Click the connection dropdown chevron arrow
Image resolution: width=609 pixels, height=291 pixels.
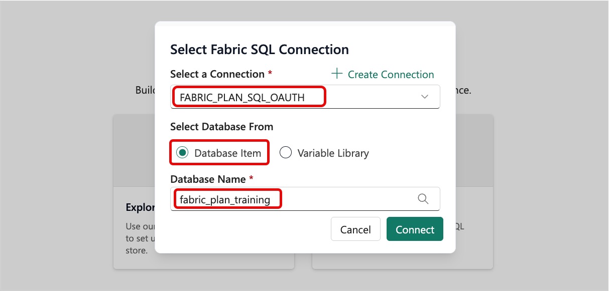click(x=425, y=97)
